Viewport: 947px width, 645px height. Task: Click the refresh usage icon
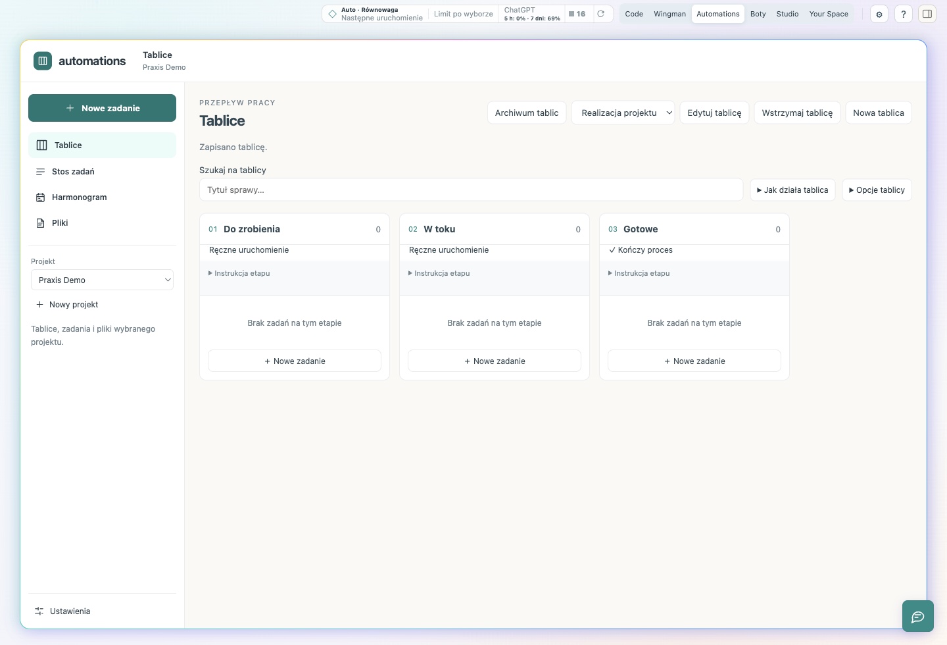(600, 14)
